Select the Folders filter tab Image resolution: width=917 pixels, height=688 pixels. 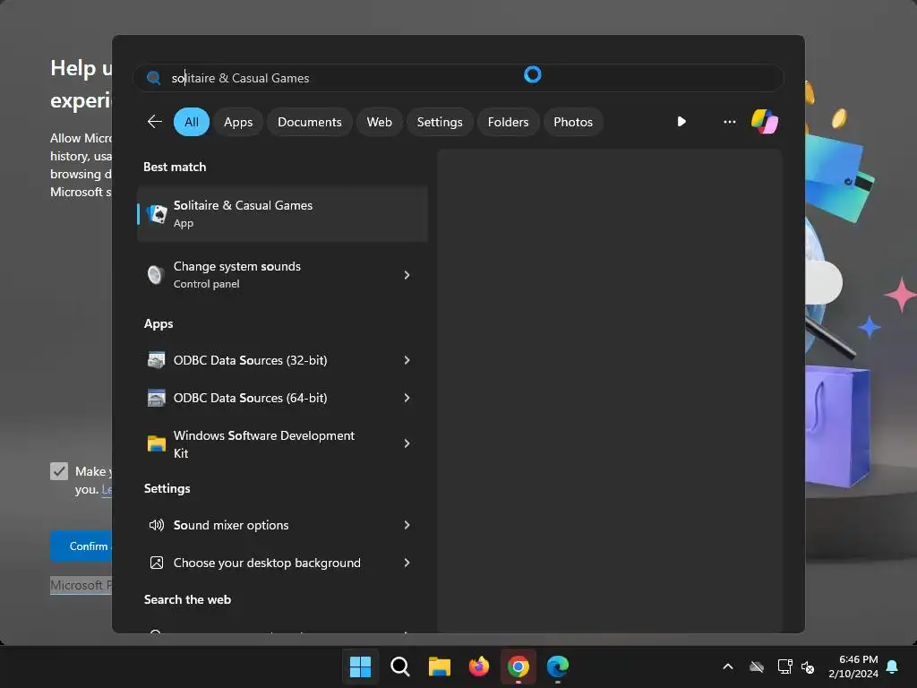508,122
